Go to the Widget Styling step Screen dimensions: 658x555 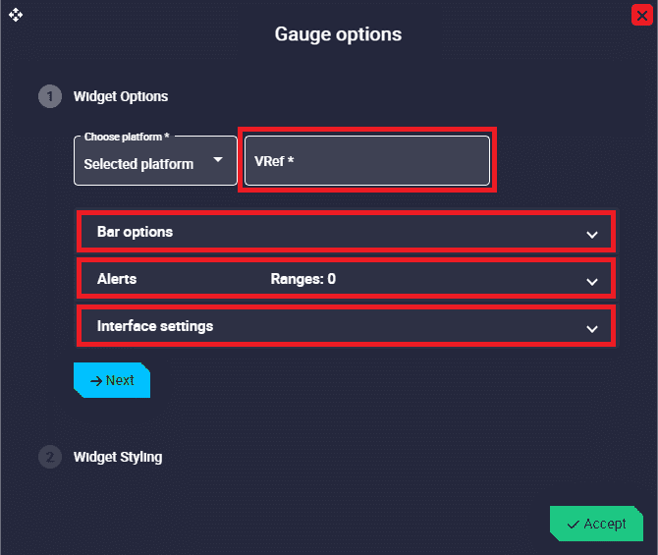(118, 457)
